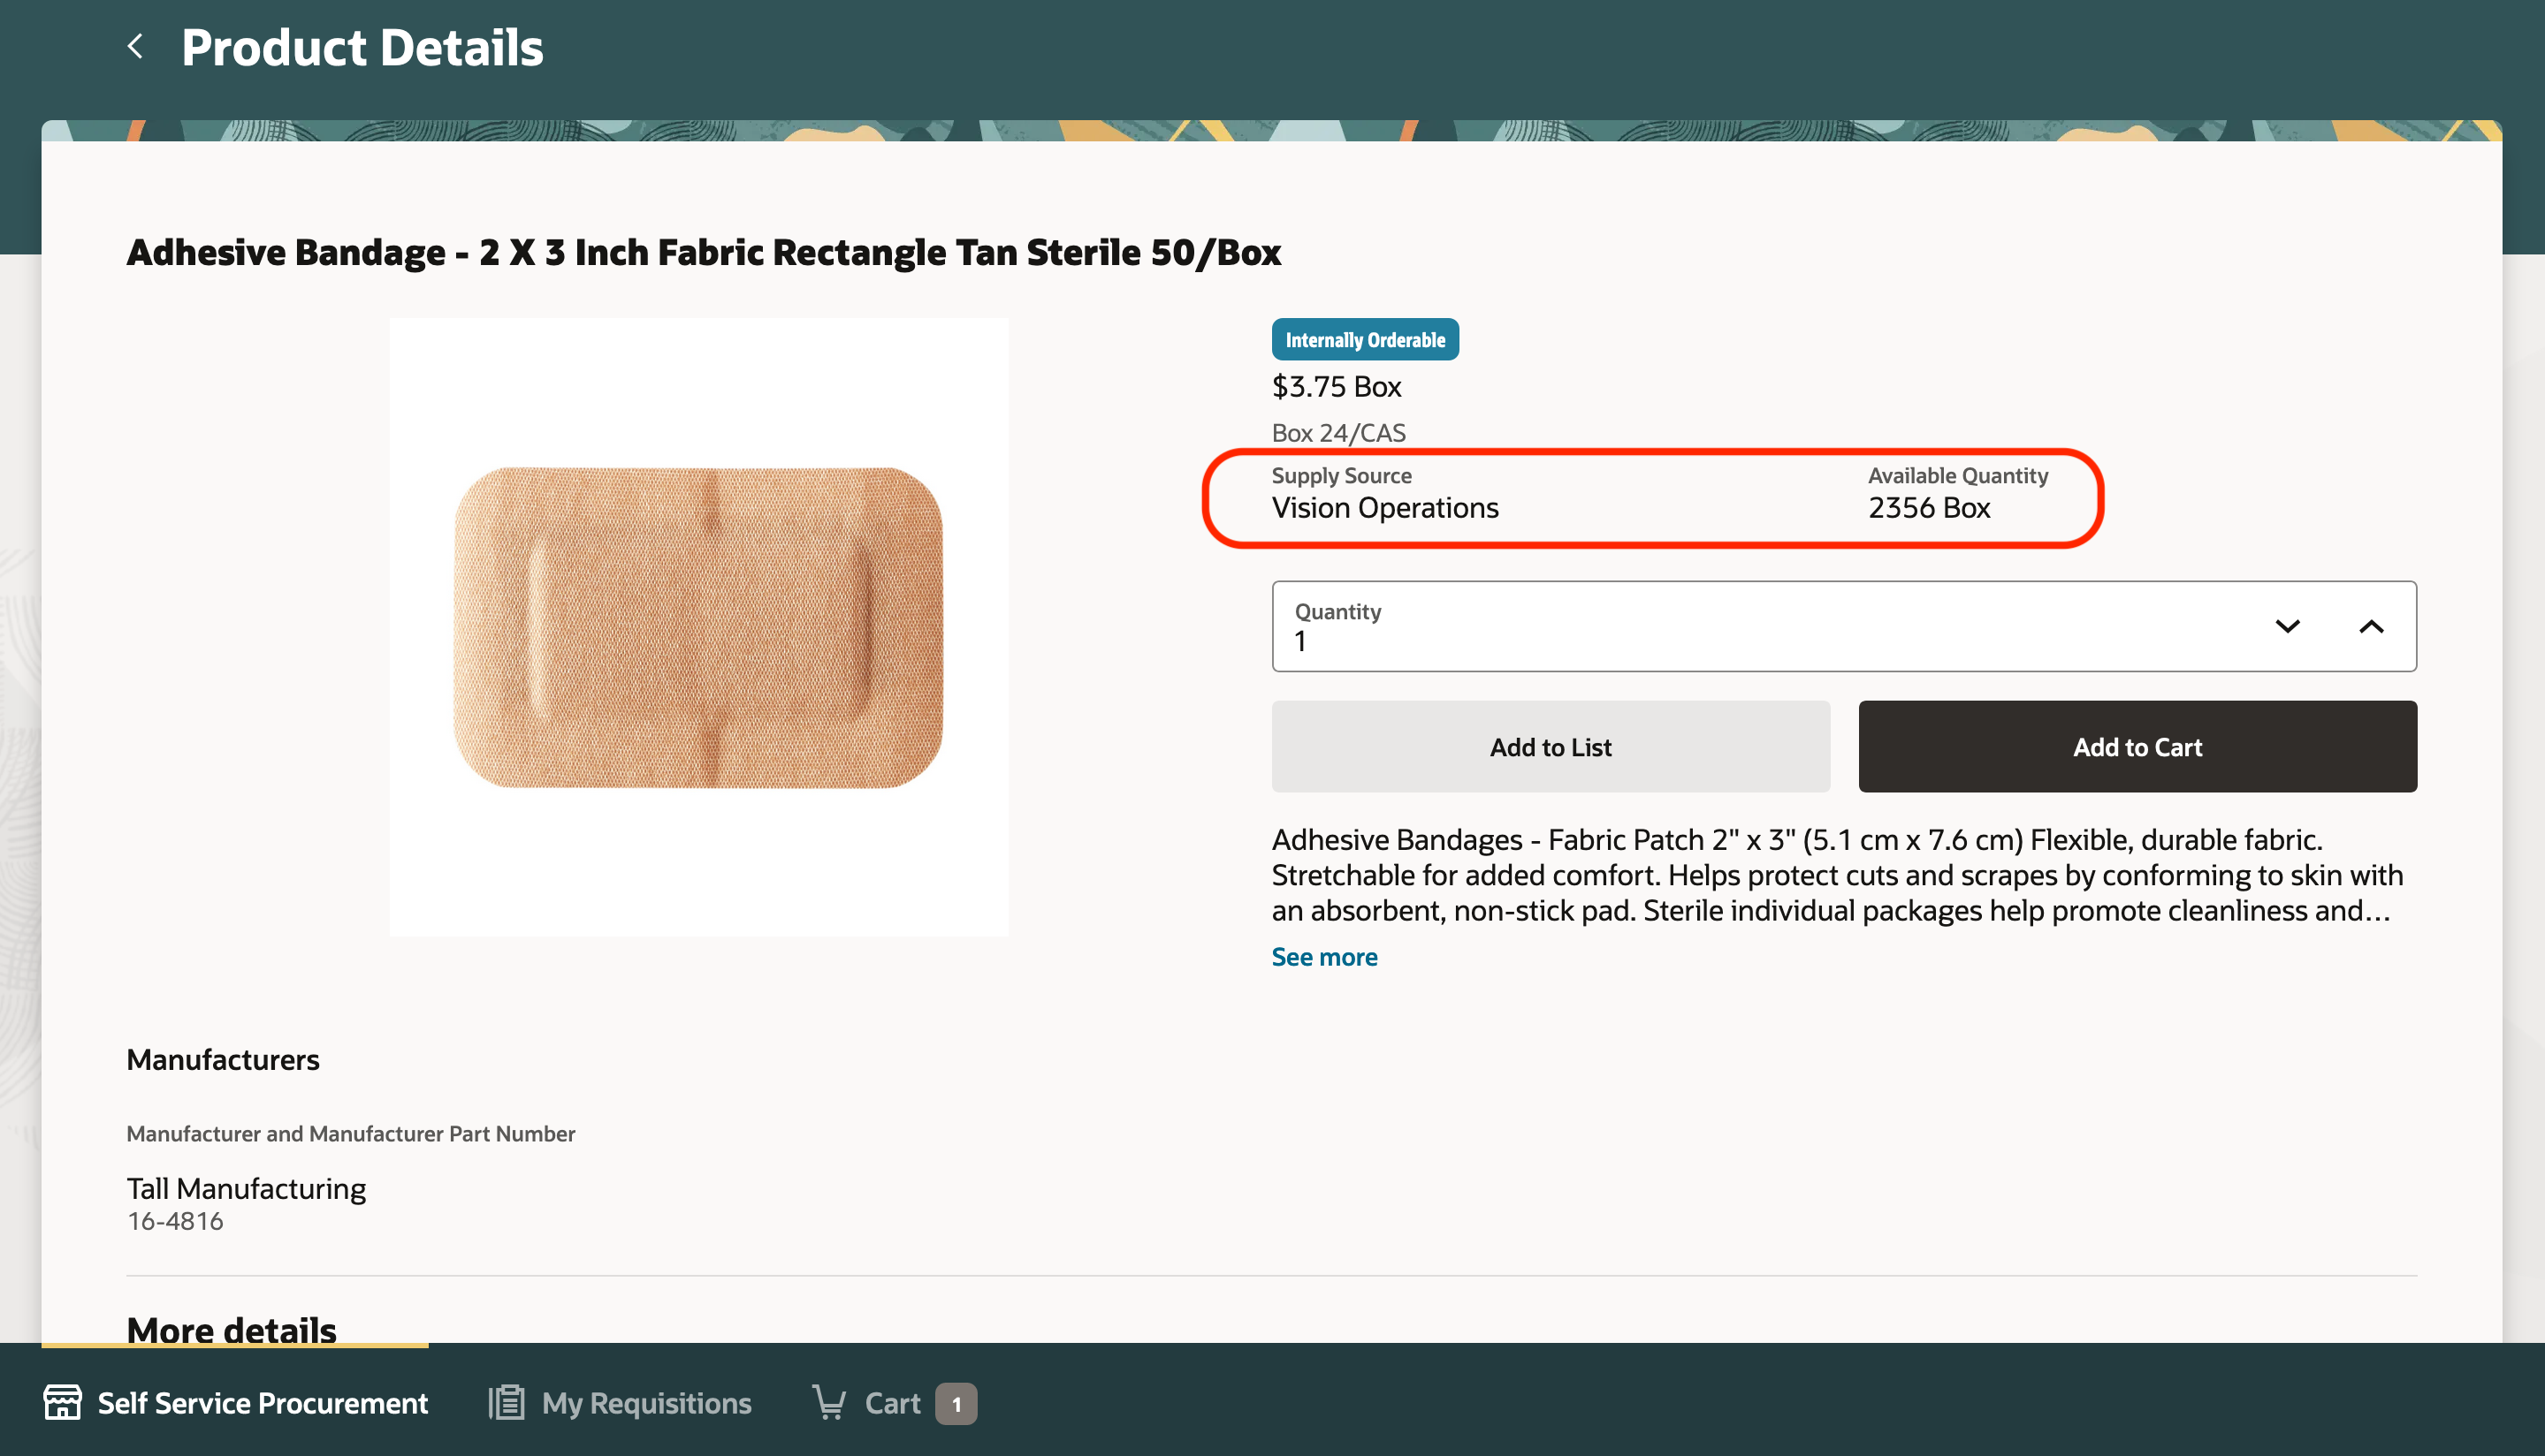Click the shopping cart icon

pyautogui.click(x=829, y=1403)
